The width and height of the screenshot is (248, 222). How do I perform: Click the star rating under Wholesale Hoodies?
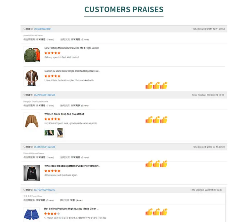pyautogui.click(x=52, y=171)
